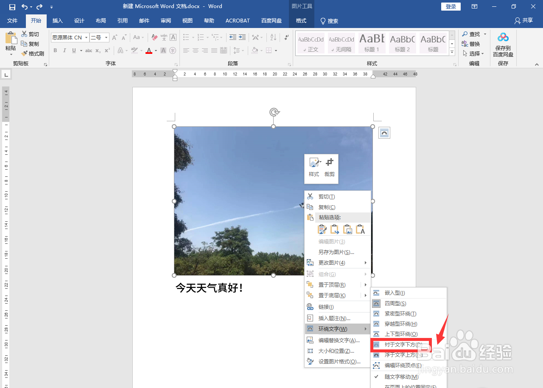Switch to the Review (审阅) tab
The image size is (543, 388).
tap(166, 21)
